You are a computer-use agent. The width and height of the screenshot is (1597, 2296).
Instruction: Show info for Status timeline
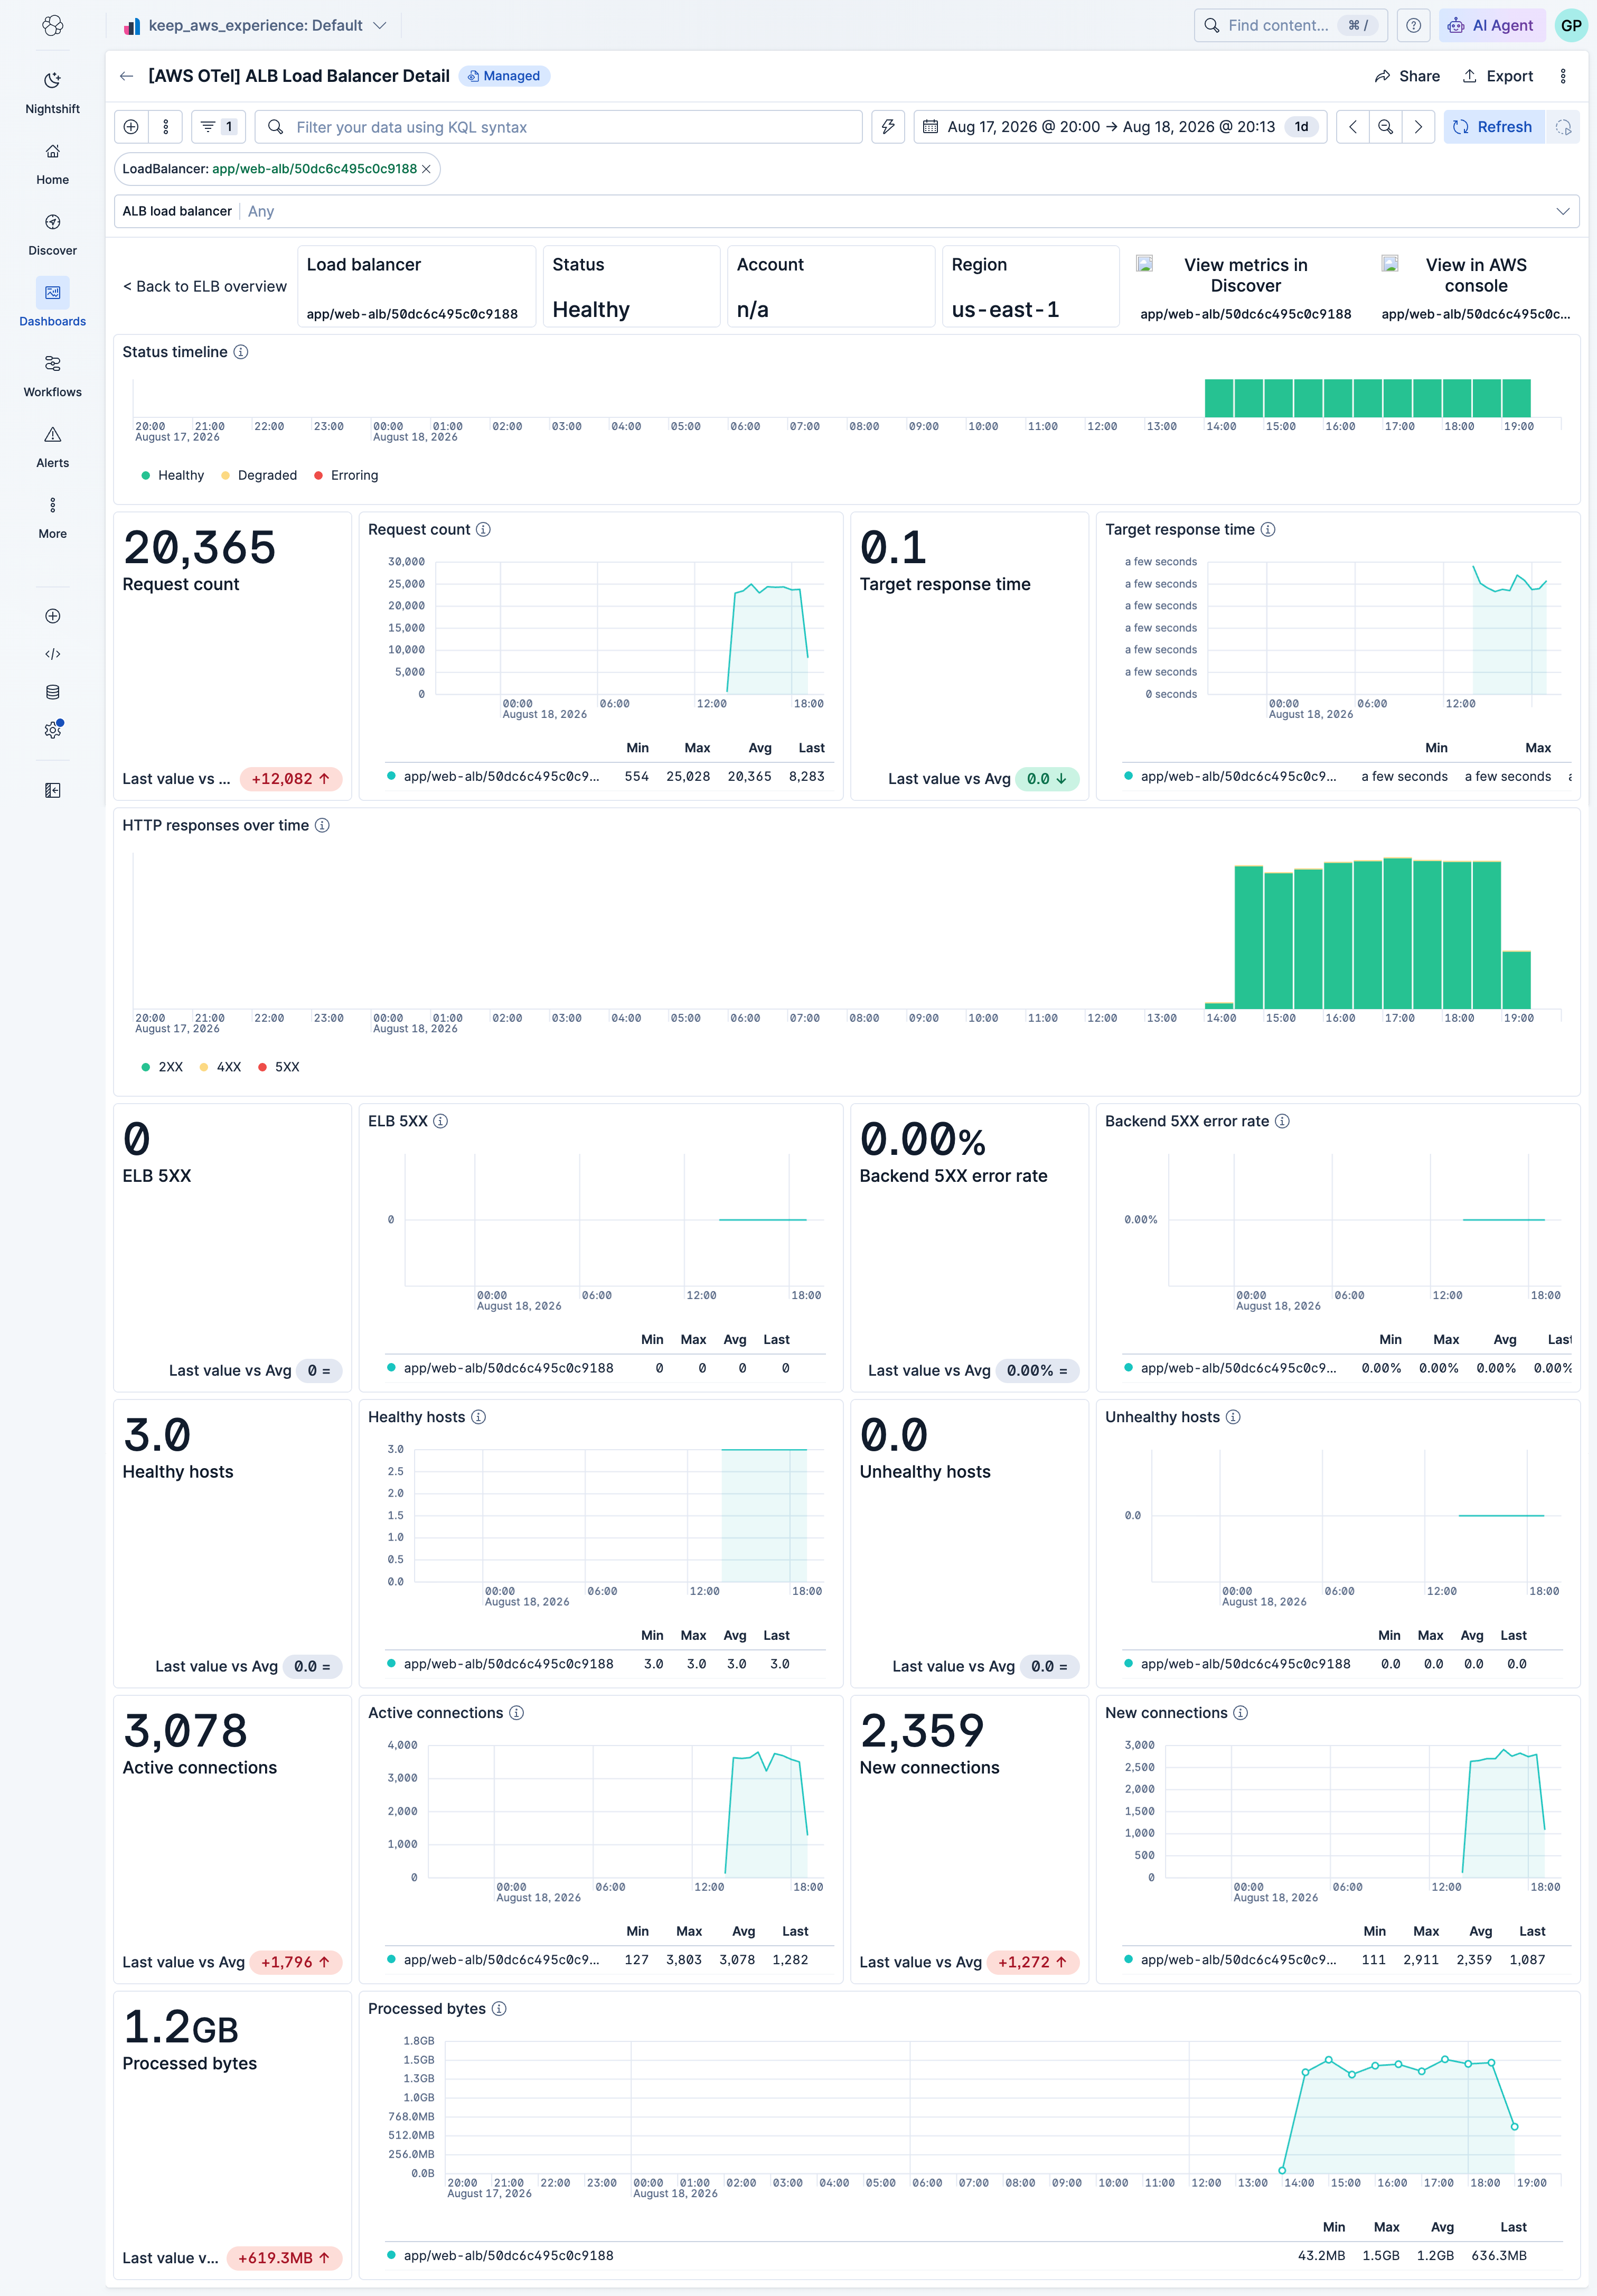pyautogui.click(x=241, y=352)
